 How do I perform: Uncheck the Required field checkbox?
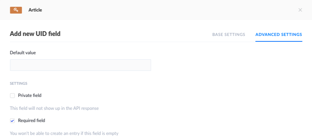point(13,121)
